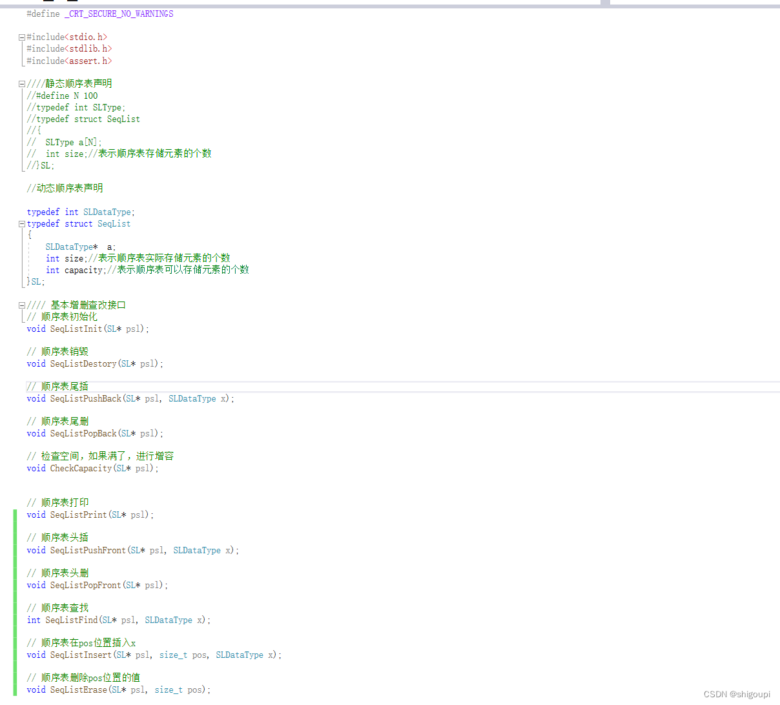Click the SeqListPopFront function declaration
This screenshot has width=780, height=705.
pyautogui.click(x=97, y=586)
